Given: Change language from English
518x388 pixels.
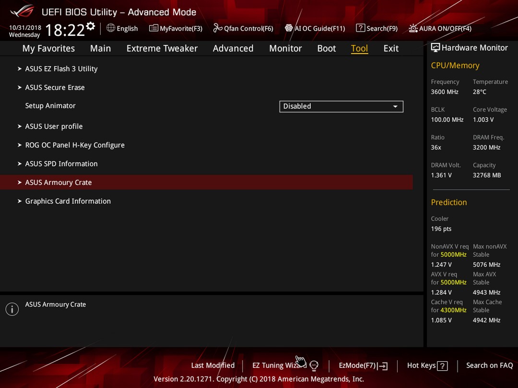Looking at the screenshot, I should [x=122, y=28].
